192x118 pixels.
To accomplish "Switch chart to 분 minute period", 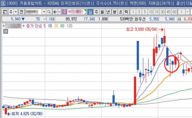I will coord(114,12).
